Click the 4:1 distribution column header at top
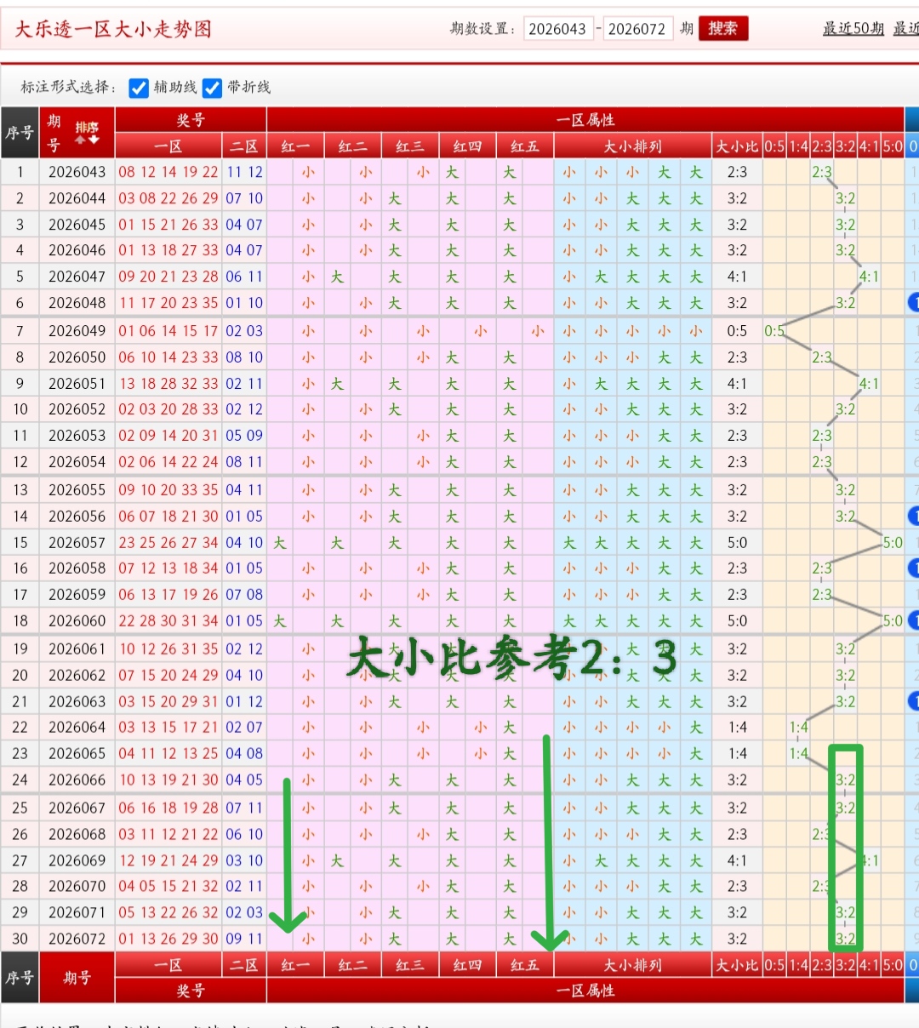The height and width of the screenshot is (1028, 919). [869, 146]
